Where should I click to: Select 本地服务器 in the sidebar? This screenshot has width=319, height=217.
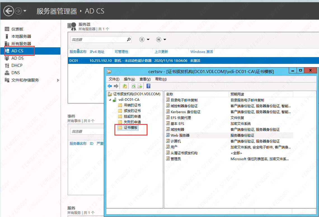tap(21, 36)
